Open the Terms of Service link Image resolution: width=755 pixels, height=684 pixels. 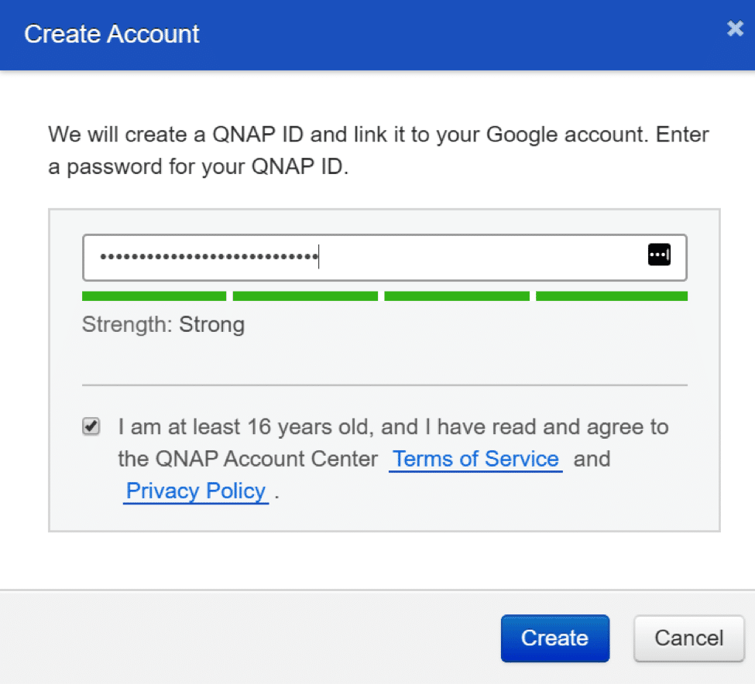(475, 459)
